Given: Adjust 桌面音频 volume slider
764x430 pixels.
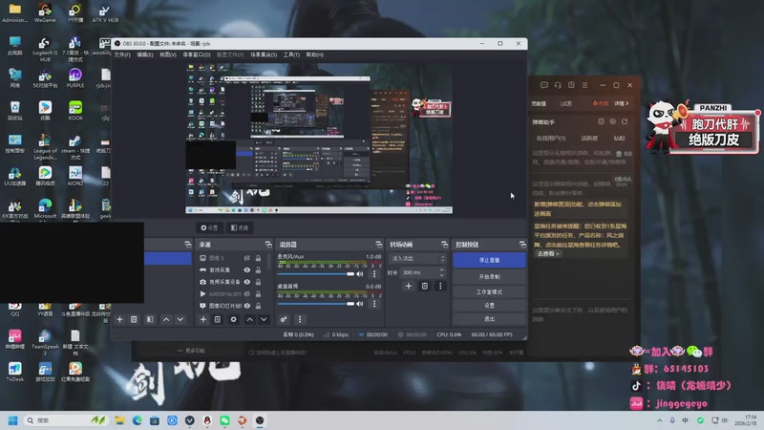Looking at the screenshot, I should (x=316, y=304).
